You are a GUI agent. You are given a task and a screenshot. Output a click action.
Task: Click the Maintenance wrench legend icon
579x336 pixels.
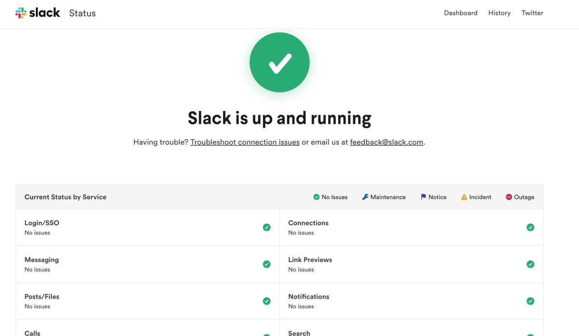tap(365, 197)
